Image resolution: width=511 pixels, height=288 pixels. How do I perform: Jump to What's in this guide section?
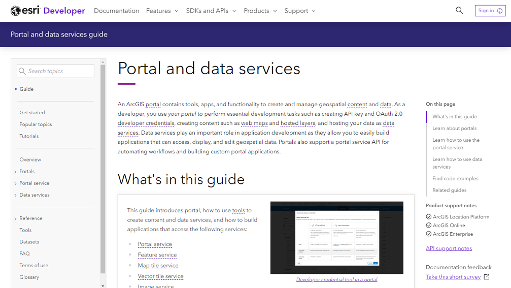(455, 116)
